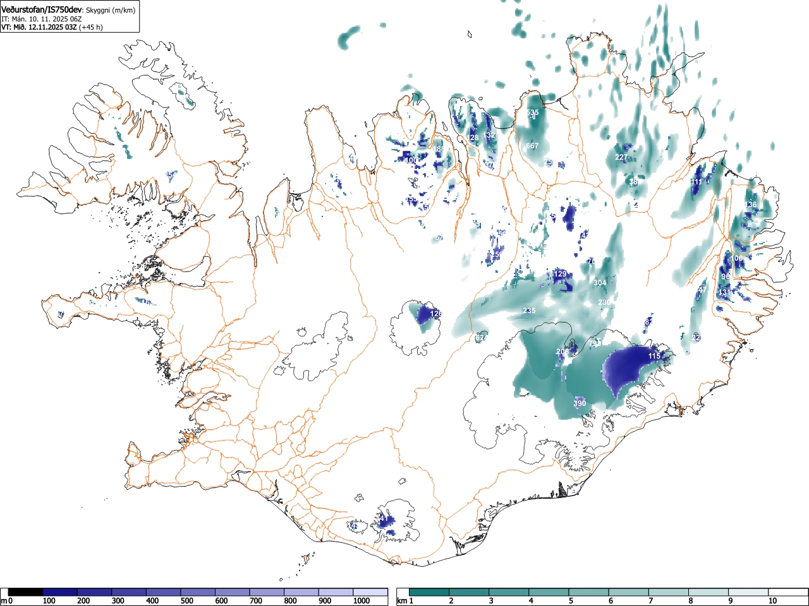
Task: Click the Veðurstofan/IS750dev title text
Action: (42, 9)
